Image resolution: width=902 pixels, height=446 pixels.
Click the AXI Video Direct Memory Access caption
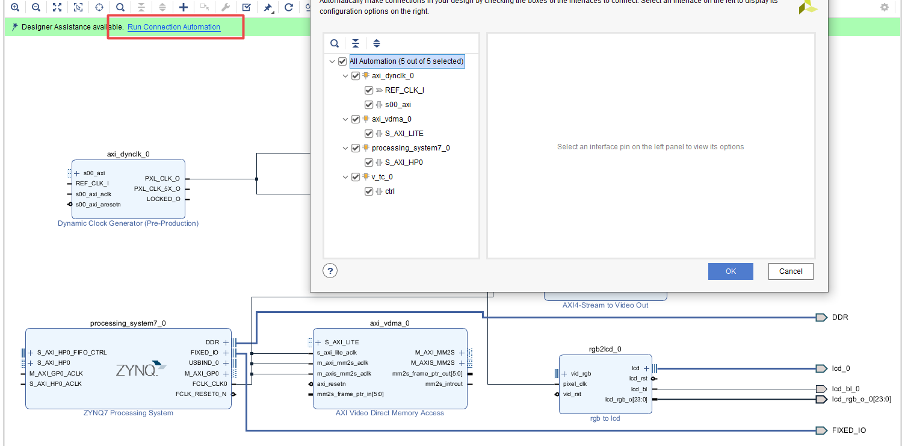click(390, 413)
